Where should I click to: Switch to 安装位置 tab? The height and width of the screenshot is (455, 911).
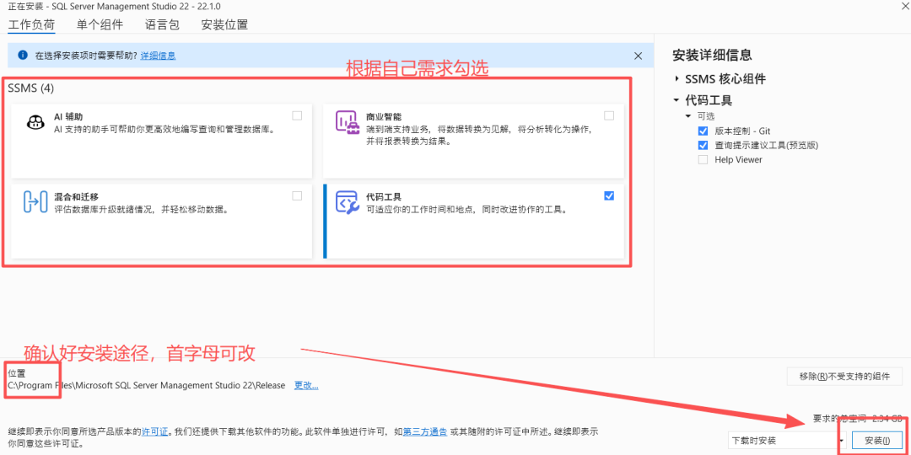(224, 24)
